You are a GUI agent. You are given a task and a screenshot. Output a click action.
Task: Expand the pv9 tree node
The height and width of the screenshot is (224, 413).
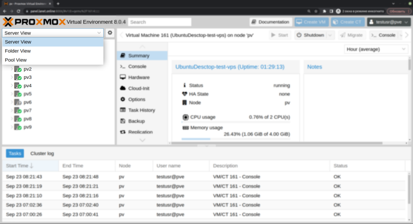12,127
